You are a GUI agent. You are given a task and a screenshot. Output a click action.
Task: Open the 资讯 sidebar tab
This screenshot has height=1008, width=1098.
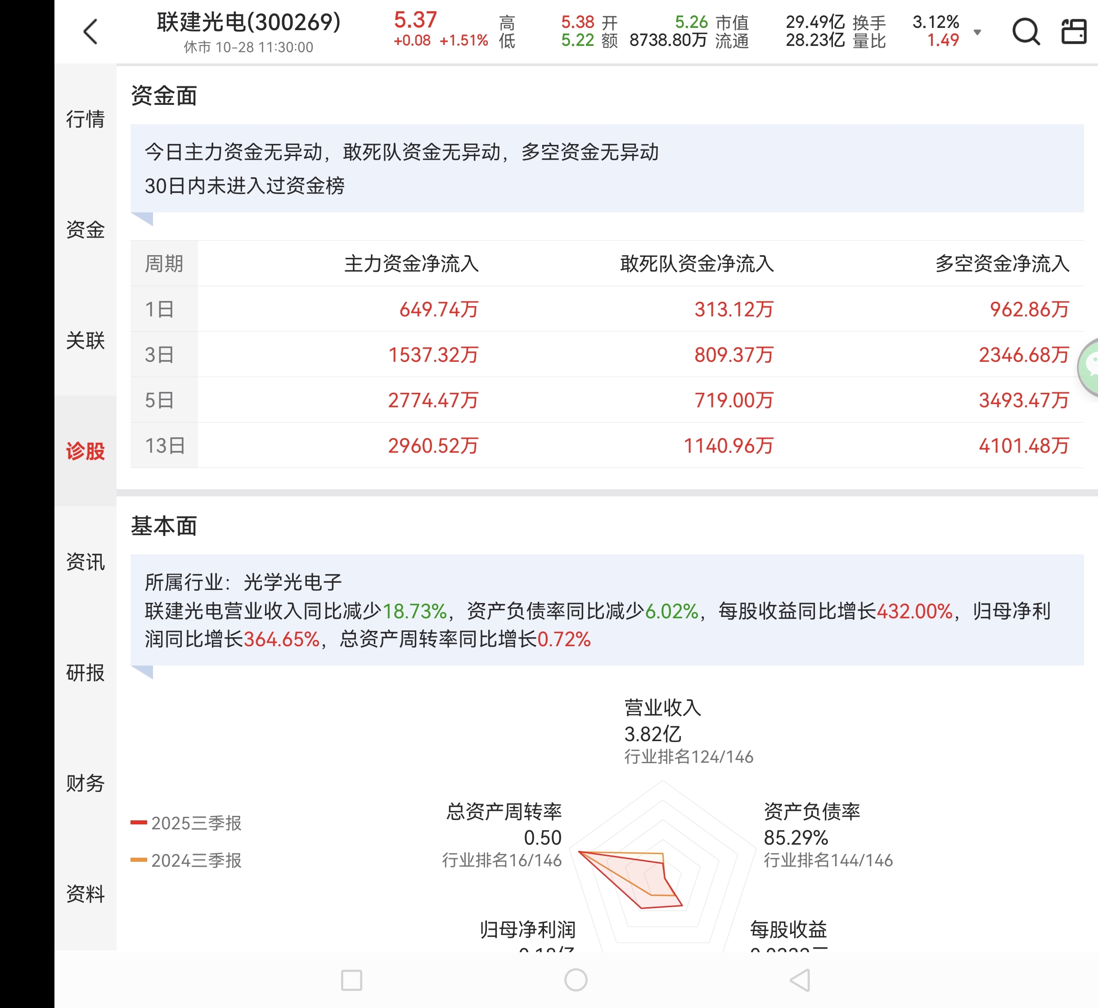pos(85,562)
